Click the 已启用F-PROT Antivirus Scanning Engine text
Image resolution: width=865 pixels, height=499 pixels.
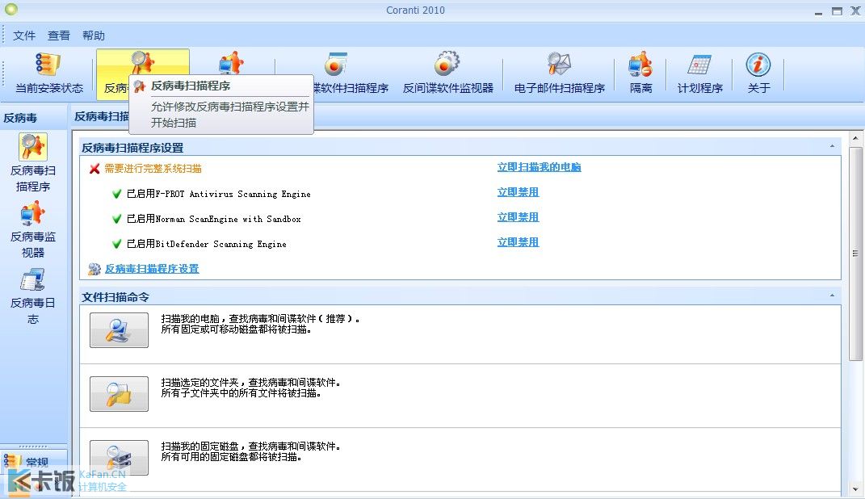click(218, 194)
